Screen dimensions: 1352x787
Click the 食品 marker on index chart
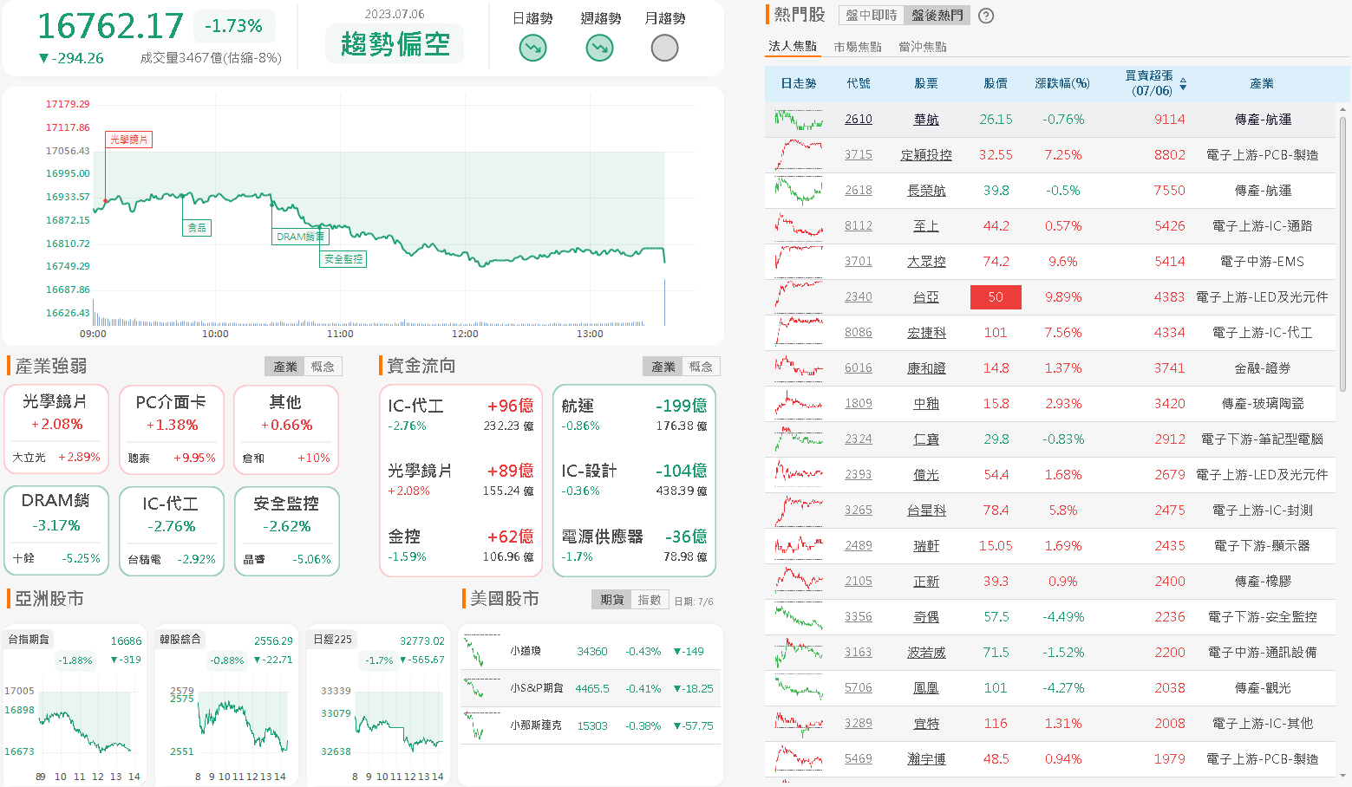point(198,228)
